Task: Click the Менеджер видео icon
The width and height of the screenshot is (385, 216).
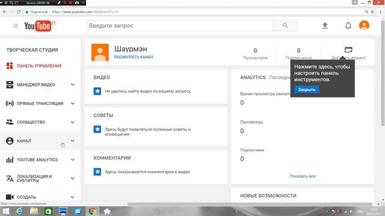Action: click(x=10, y=85)
